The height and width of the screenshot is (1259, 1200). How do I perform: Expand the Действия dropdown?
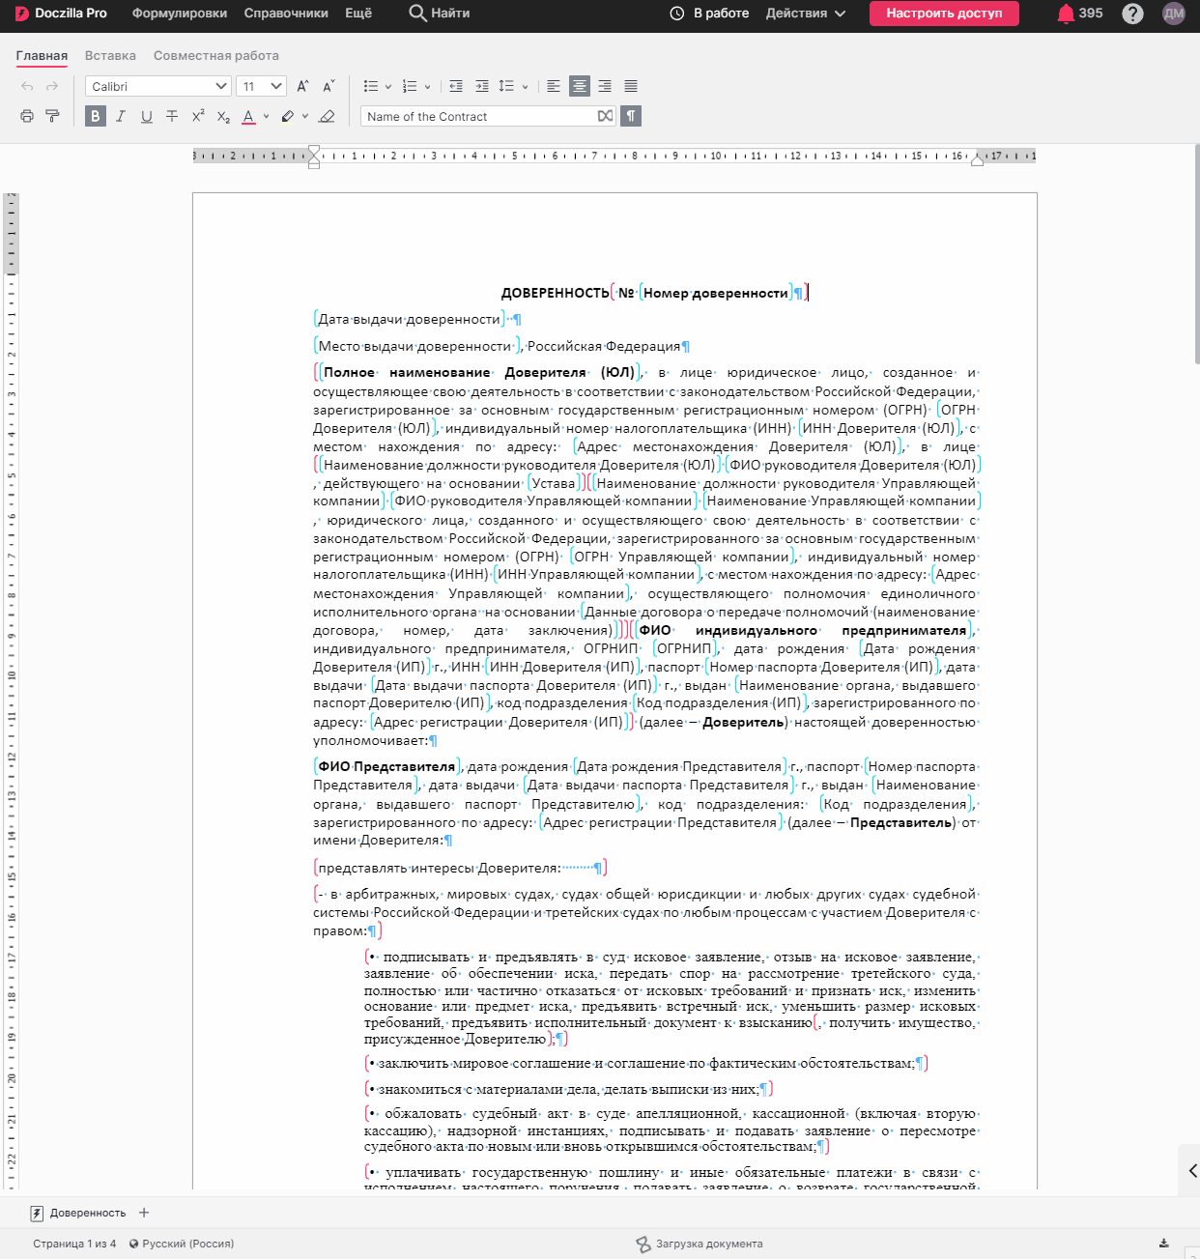[806, 14]
